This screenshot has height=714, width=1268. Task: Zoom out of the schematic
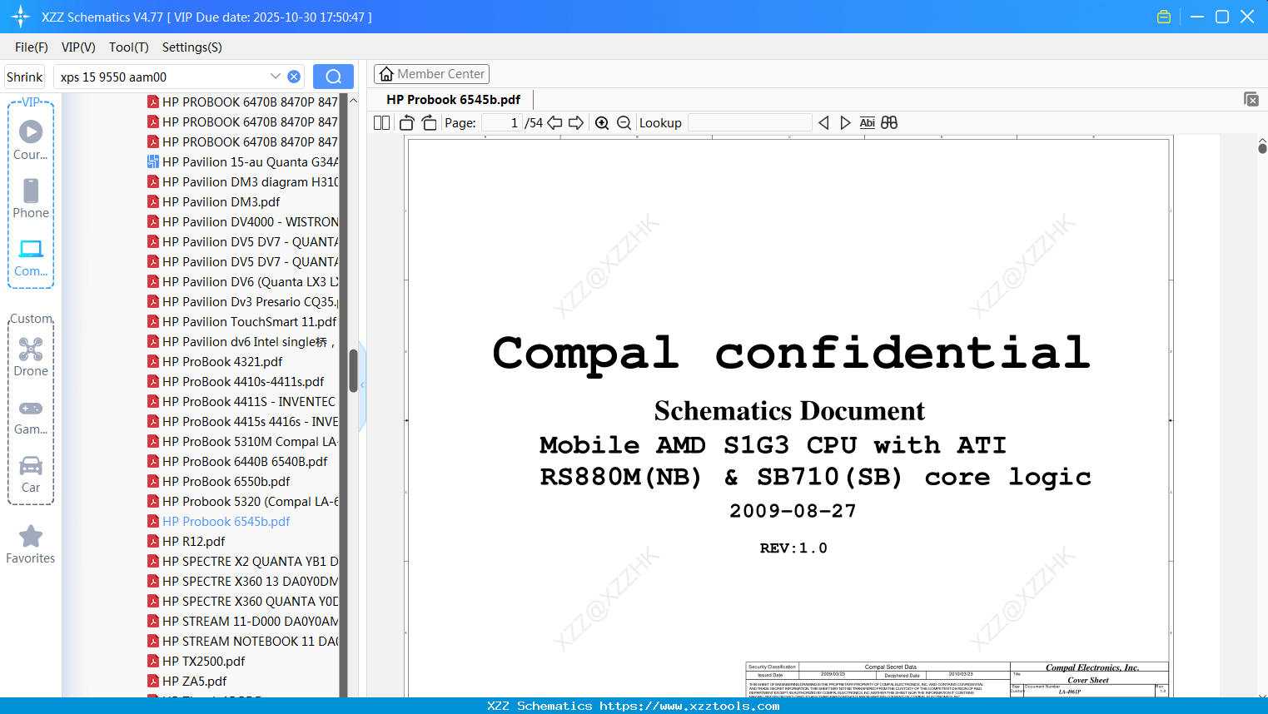point(624,122)
